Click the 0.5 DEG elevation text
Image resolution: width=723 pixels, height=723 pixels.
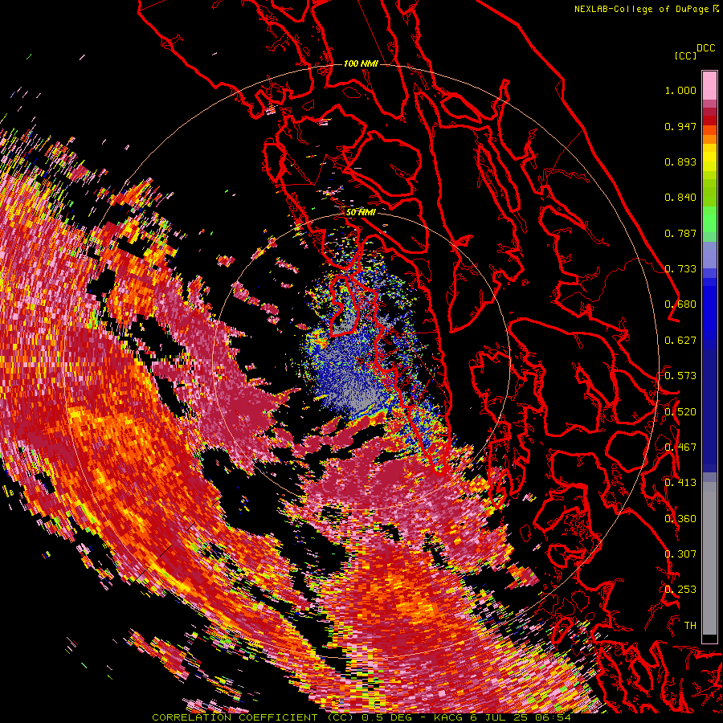386,717
